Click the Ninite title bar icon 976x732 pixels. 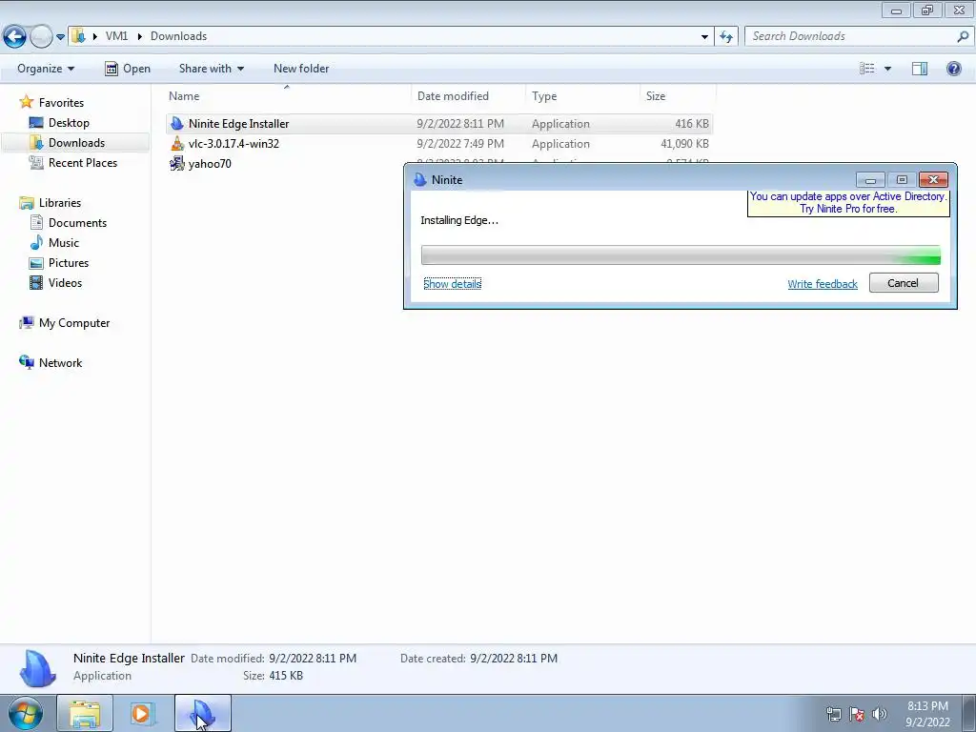[420, 180]
